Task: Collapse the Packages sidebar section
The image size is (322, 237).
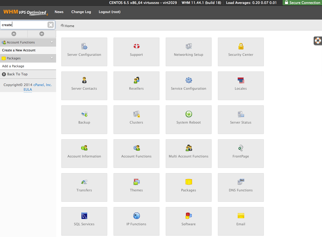Action: pyautogui.click(x=52, y=58)
